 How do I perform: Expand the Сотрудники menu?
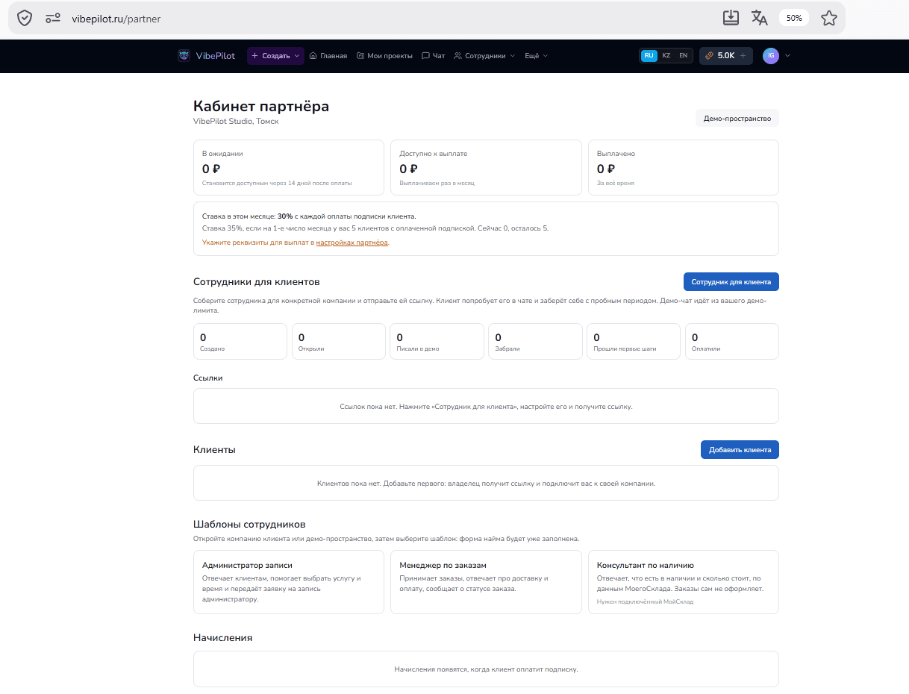(x=484, y=55)
